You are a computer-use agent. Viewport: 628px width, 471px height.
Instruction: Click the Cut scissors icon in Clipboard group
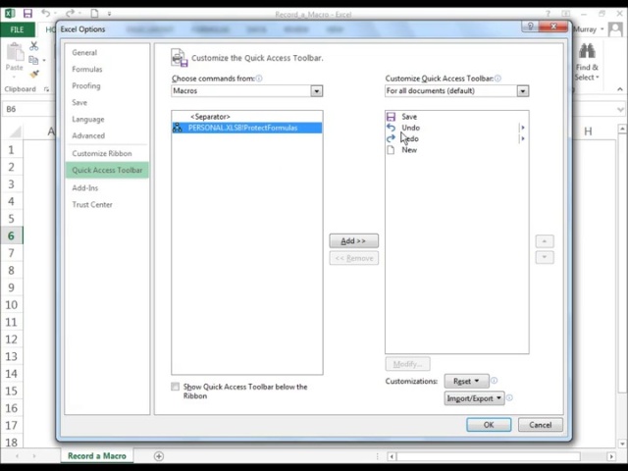(34, 46)
